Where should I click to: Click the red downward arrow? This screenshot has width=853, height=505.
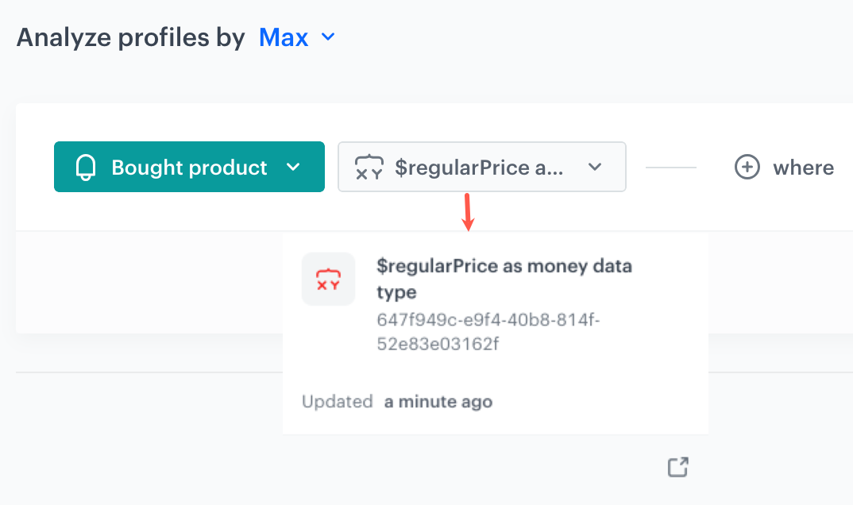469,213
